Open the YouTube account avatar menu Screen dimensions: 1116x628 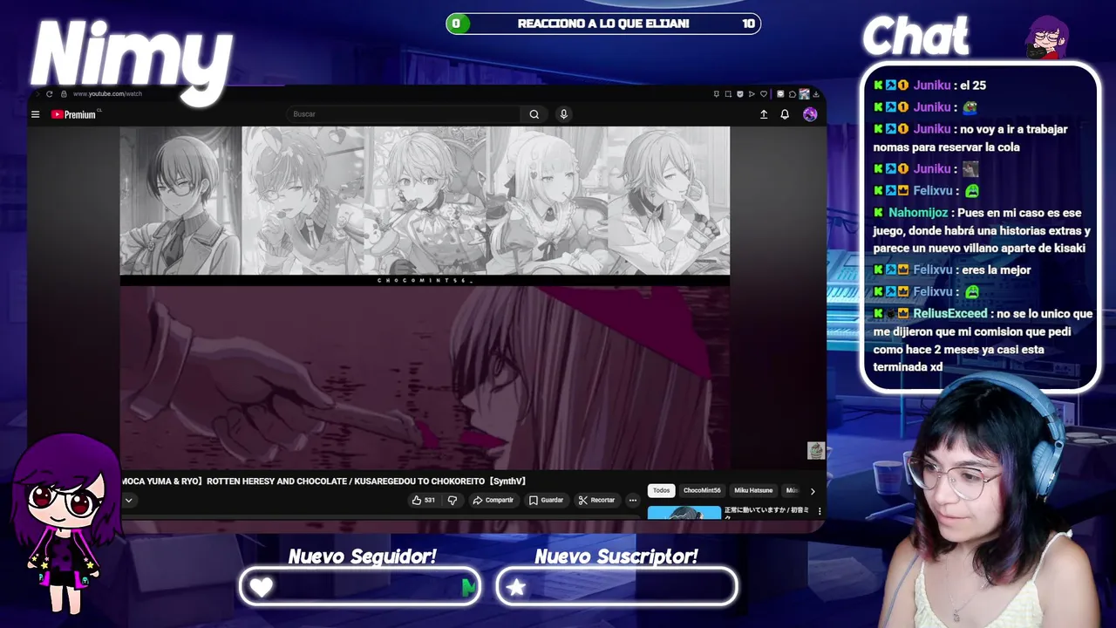[x=810, y=114]
